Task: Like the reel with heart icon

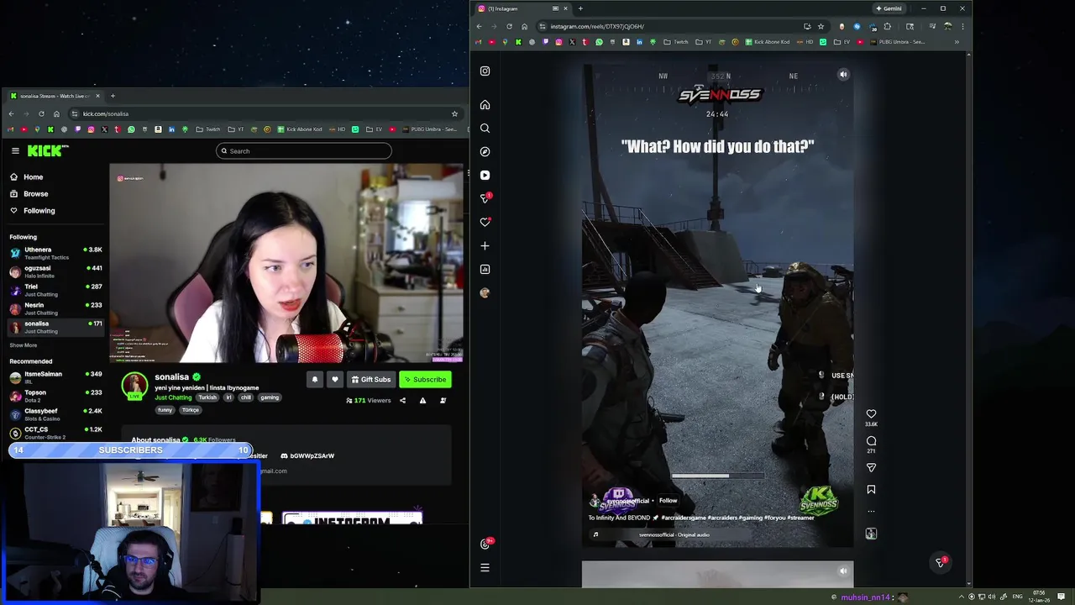Action: click(x=871, y=414)
